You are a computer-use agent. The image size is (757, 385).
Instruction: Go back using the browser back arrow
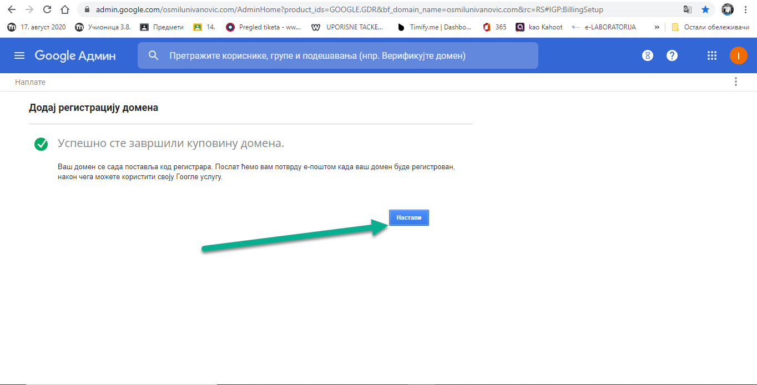(x=11, y=9)
